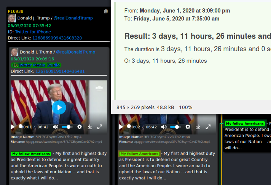The width and height of the screenshot is (271, 185).
Task: Expand the right video to fullscreen
Action: 208,127
